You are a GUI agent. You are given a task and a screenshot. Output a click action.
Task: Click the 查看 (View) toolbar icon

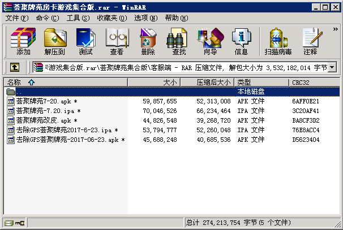point(117,41)
